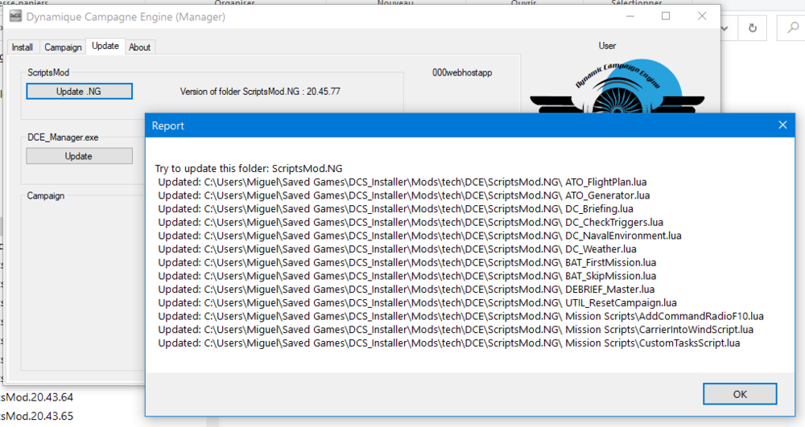Switch to the Install tab

22,47
